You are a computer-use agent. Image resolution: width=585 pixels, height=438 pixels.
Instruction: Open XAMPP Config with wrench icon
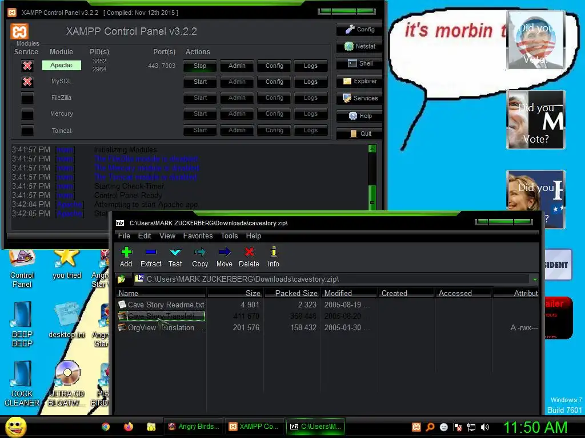(359, 29)
